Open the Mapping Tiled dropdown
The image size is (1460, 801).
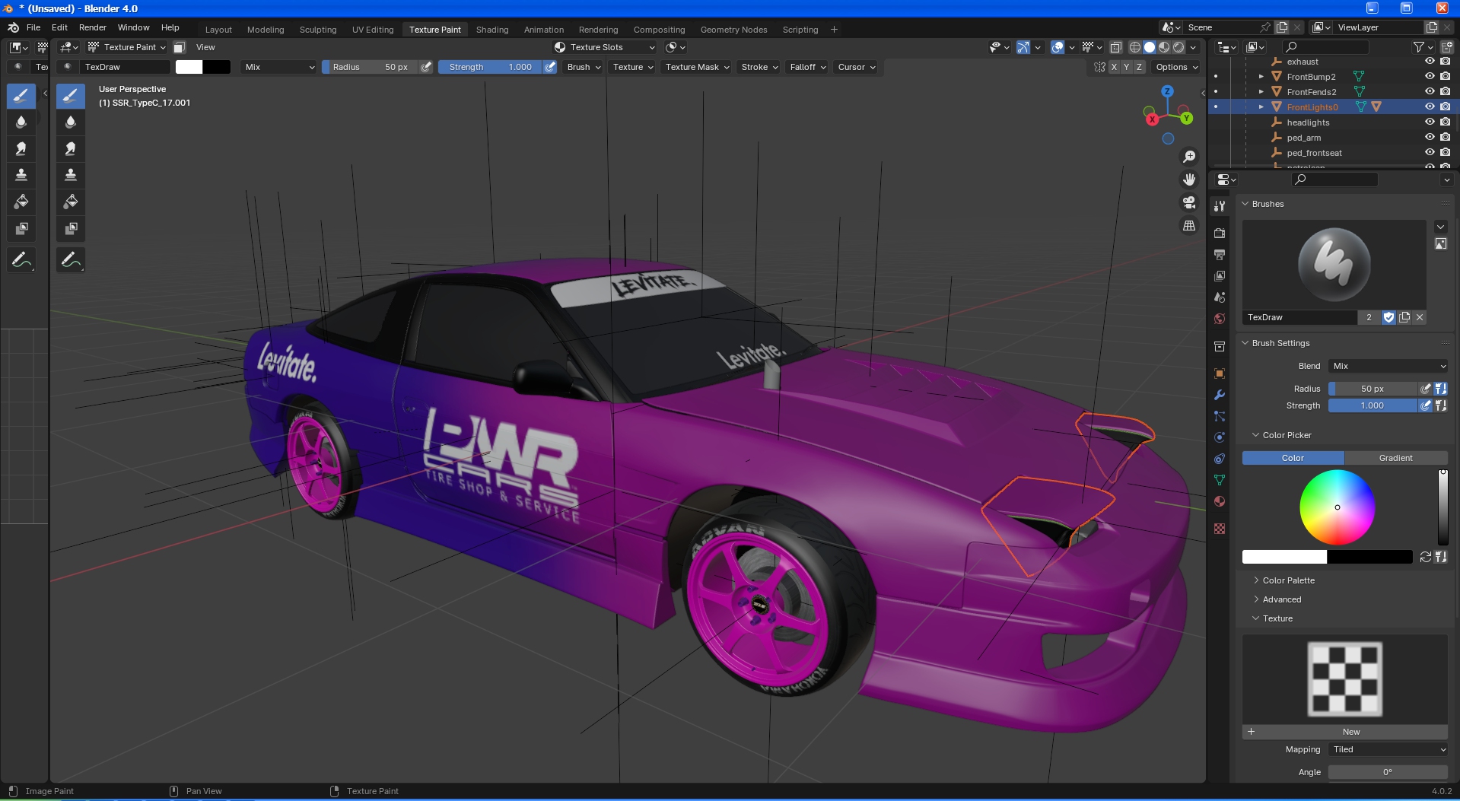pos(1388,749)
